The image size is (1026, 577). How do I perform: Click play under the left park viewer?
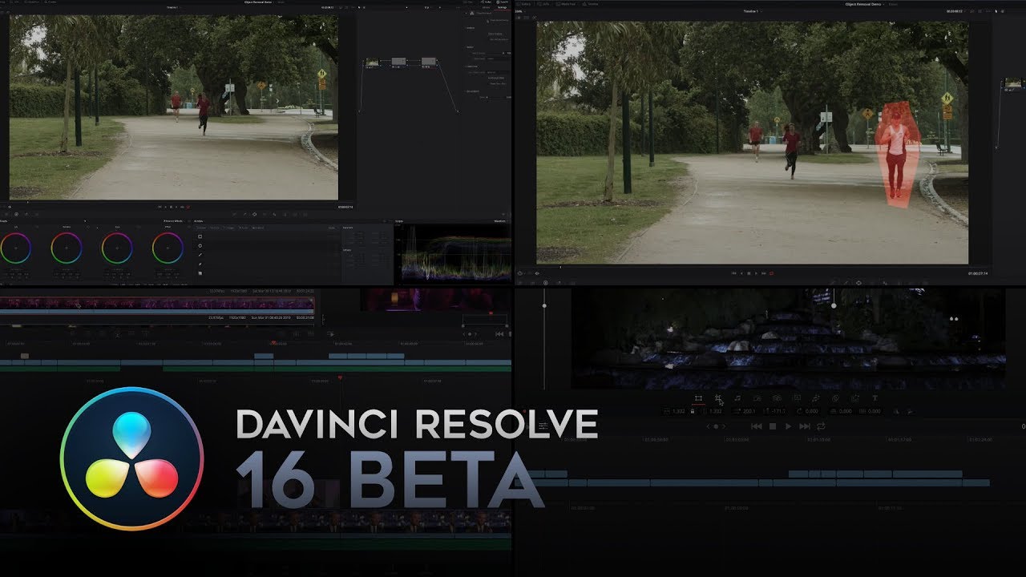tap(176, 207)
